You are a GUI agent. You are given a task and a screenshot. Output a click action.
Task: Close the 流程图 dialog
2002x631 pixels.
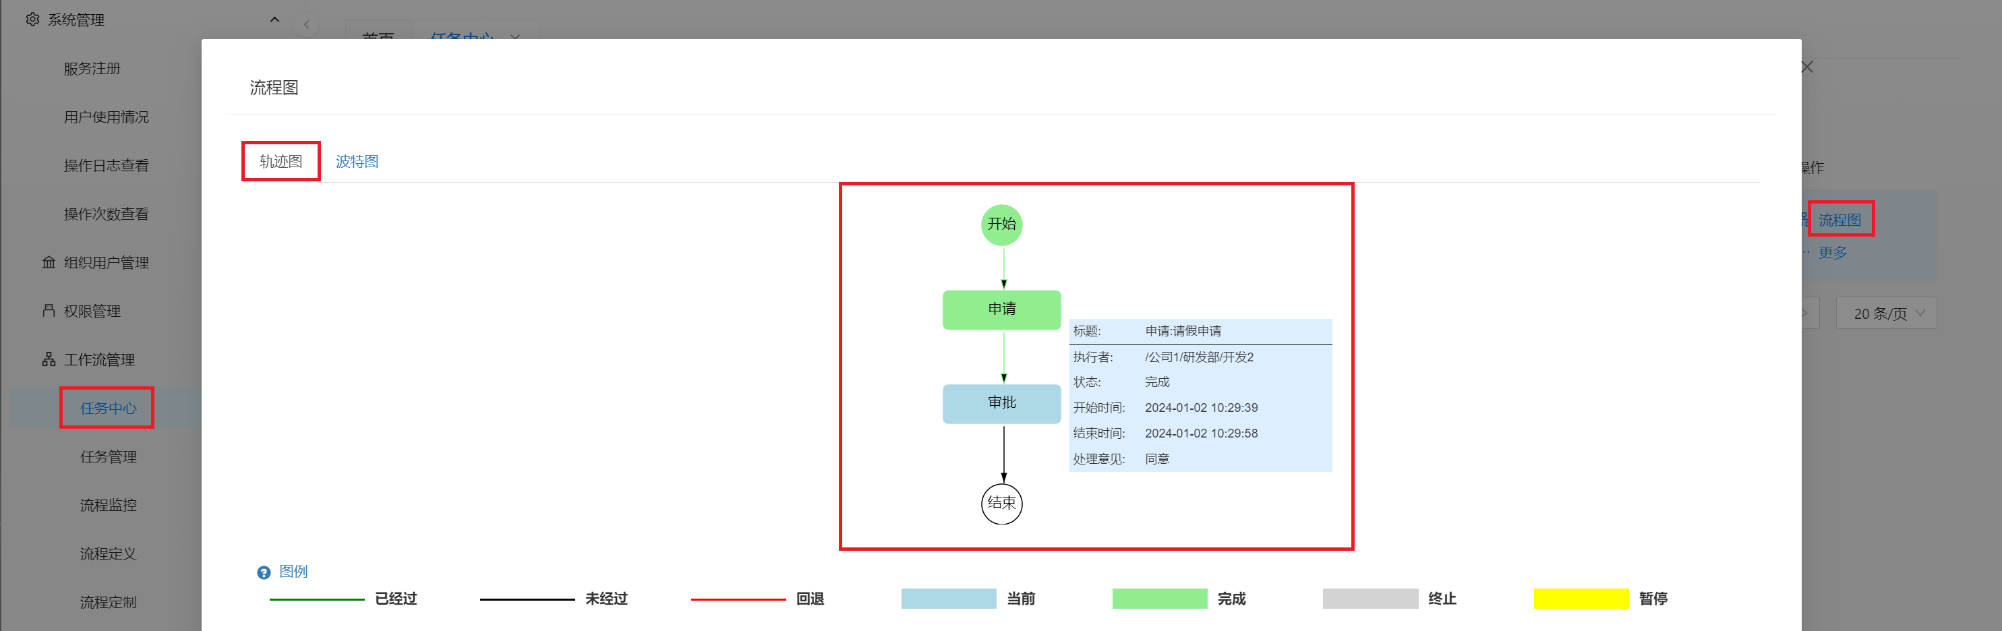1807,67
